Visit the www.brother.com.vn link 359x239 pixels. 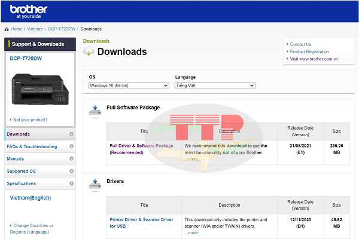point(314,59)
